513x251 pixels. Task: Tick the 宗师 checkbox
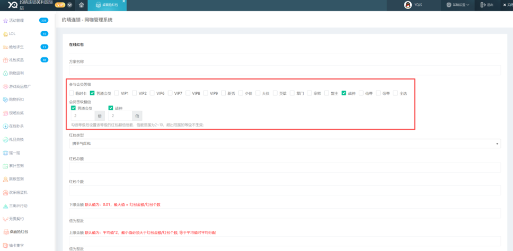pos(309,93)
